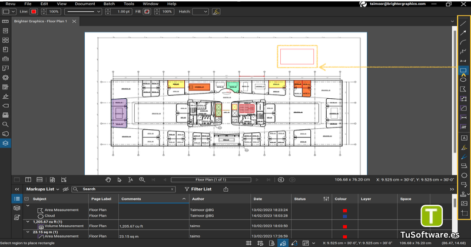Select the Text Select tool
The image size is (471, 247).
pyautogui.click(x=130, y=180)
